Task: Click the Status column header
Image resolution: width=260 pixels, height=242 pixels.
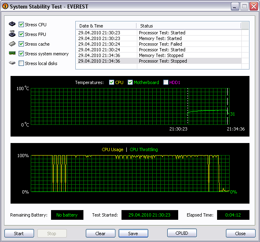Action: pyautogui.click(x=189, y=26)
